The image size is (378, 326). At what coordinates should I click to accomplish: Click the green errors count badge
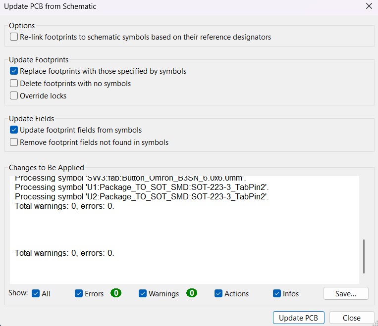116,293
